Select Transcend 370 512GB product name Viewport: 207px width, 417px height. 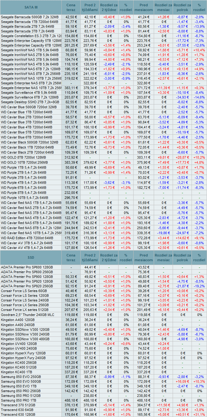(18, 406)
